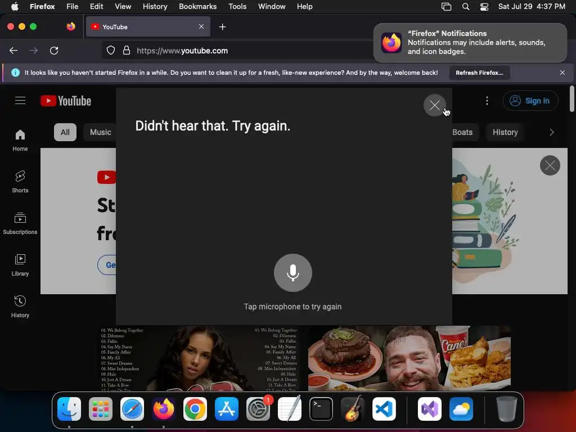Open Library in the sidebar

(20, 265)
